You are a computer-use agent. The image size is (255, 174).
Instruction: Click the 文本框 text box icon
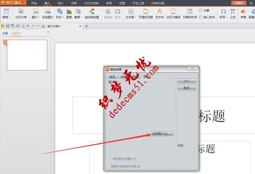coord(131,12)
